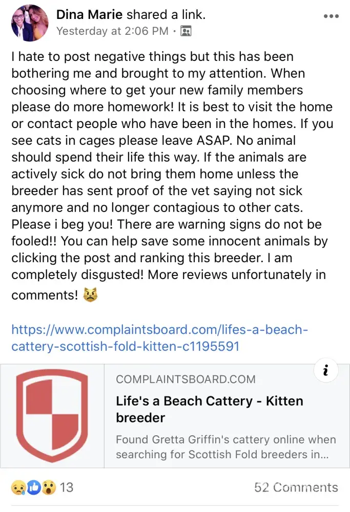This screenshot has width=350, height=512.
Task: Click the Wow reaction emoji
Action: pyautogui.click(x=48, y=487)
